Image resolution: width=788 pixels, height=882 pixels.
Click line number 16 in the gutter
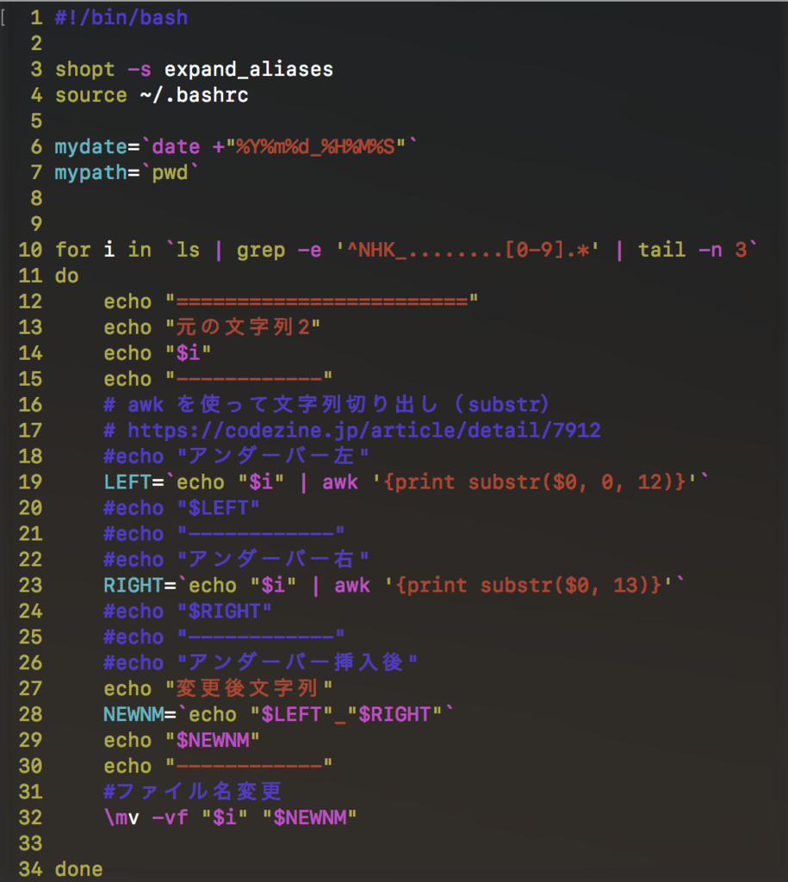[29, 404]
